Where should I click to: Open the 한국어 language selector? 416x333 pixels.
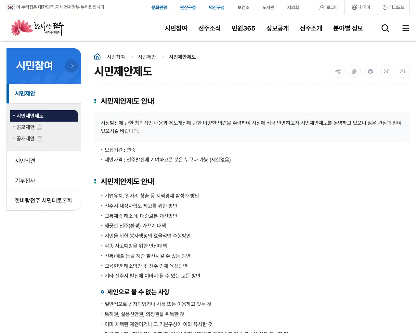[361, 7]
